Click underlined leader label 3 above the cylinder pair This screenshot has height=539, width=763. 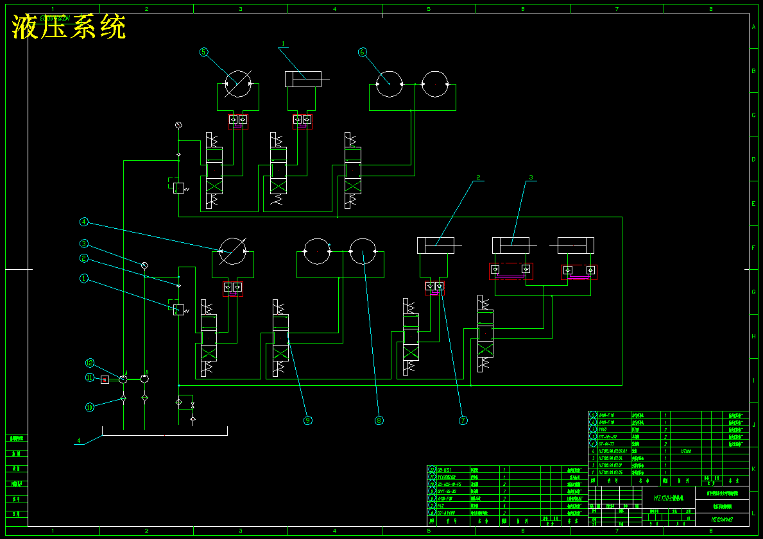point(531,178)
